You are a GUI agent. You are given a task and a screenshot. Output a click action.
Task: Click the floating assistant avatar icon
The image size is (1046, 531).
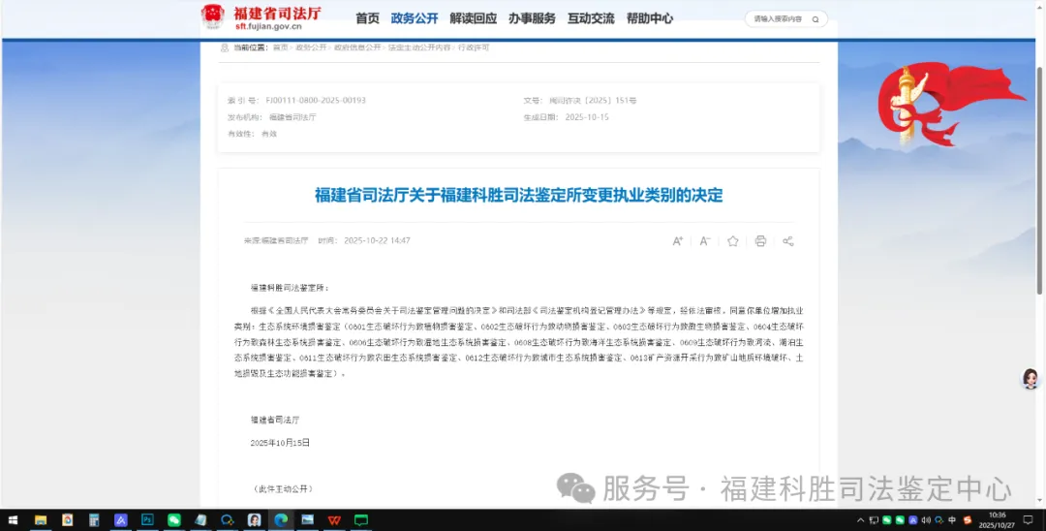1031,378
